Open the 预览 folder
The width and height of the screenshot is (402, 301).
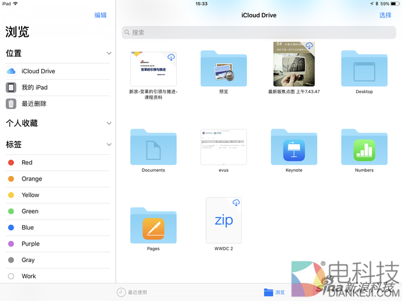coord(223,68)
